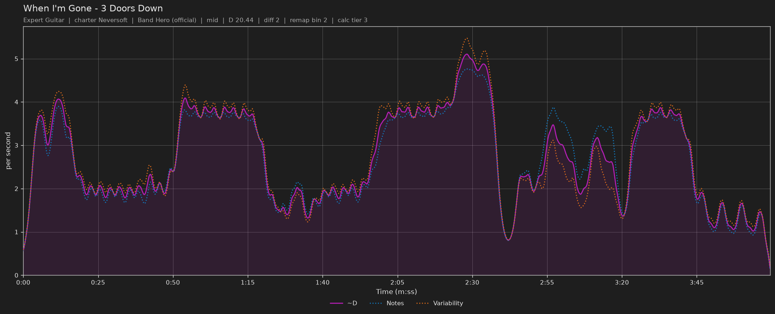Click the x-axis tick label "3:45"
Viewport: 775px width, 314px height.
click(x=697, y=282)
